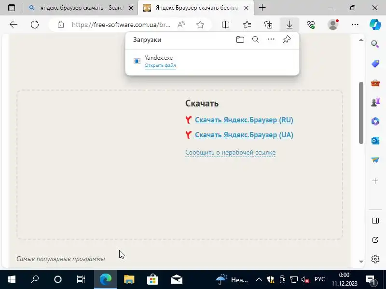Screen dimensions: 386x289
Task: Close the Яндекс.Браузер скачать tab
Action: [x=246, y=8]
